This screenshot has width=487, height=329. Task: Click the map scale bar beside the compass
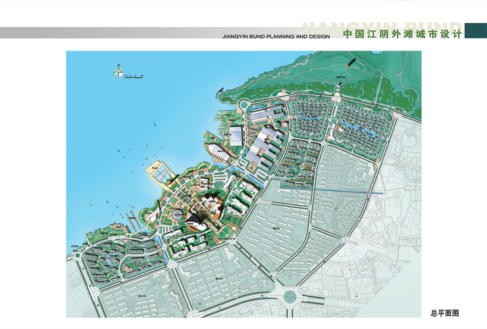134,76
